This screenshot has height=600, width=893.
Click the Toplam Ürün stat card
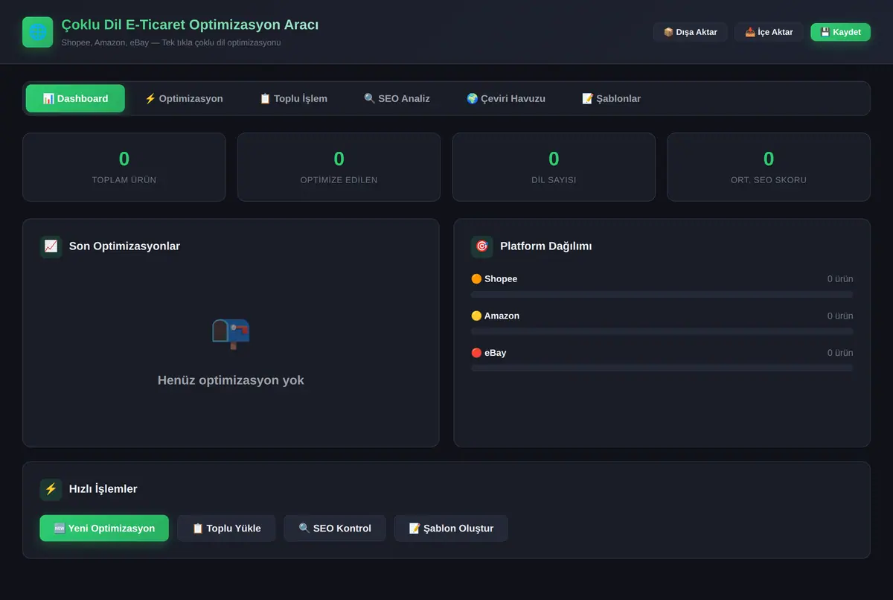[x=124, y=167]
